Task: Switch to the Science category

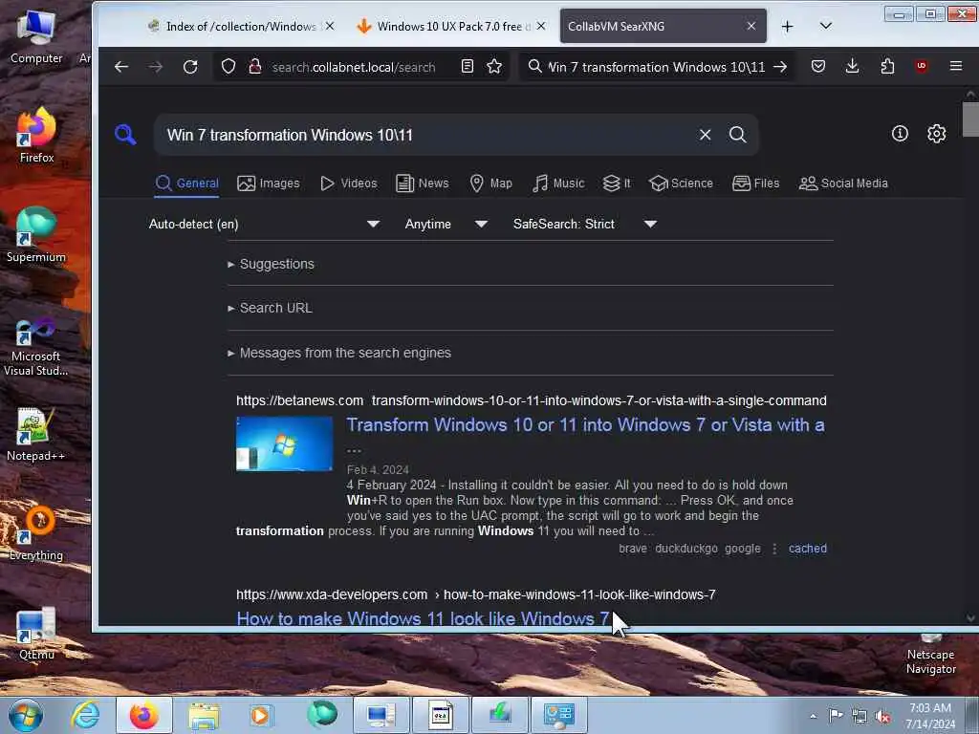Action: pyautogui.click(x=681, y=183)
